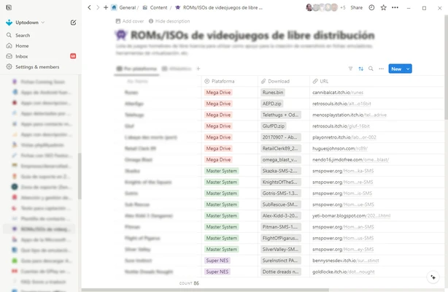View page updates clock icon
The height and width of the screenshot is (292, 448).
(371, 8)
